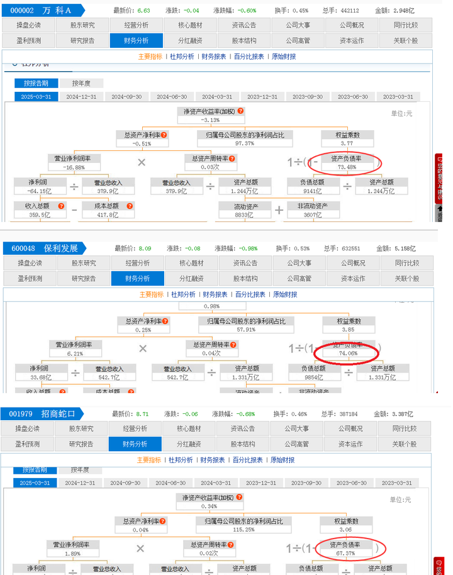Select 2024-12-31 report date in 万科A panel
This screenshot has width=453, height=575.
pos(81,97)
